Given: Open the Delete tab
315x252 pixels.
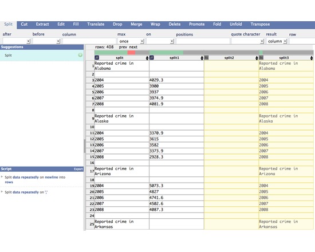Looking at the screenshot, I should (175, 24).
